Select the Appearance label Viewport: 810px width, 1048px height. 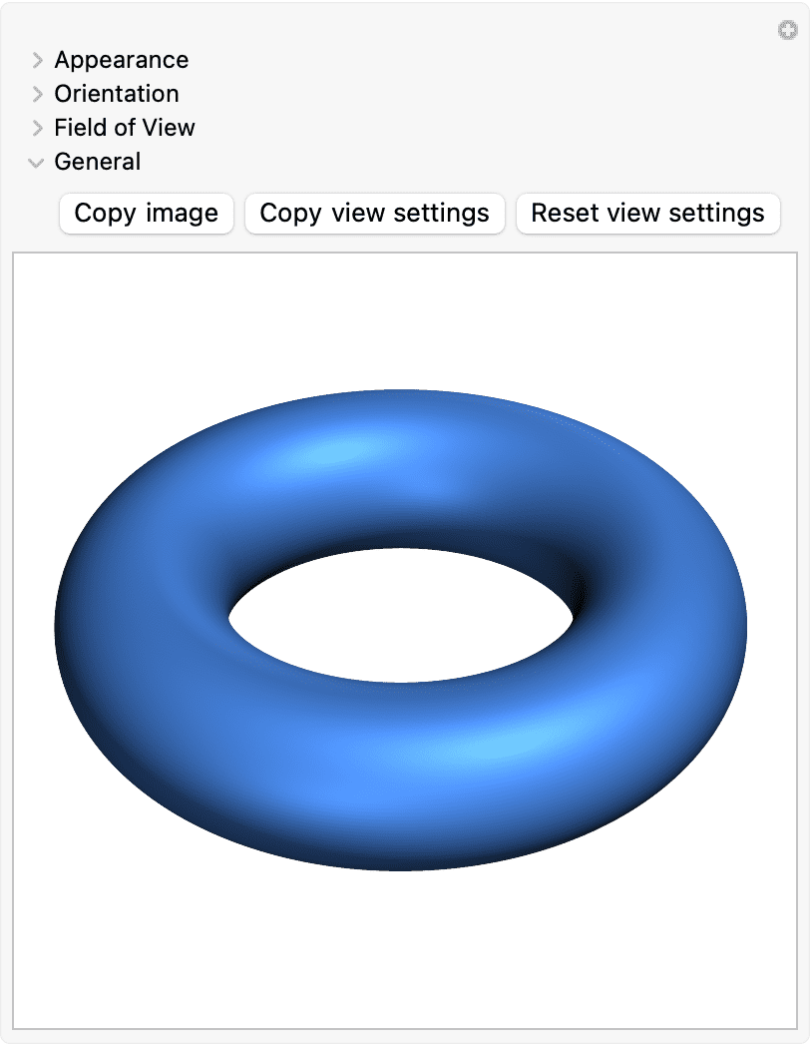click(x=122, y=60)
